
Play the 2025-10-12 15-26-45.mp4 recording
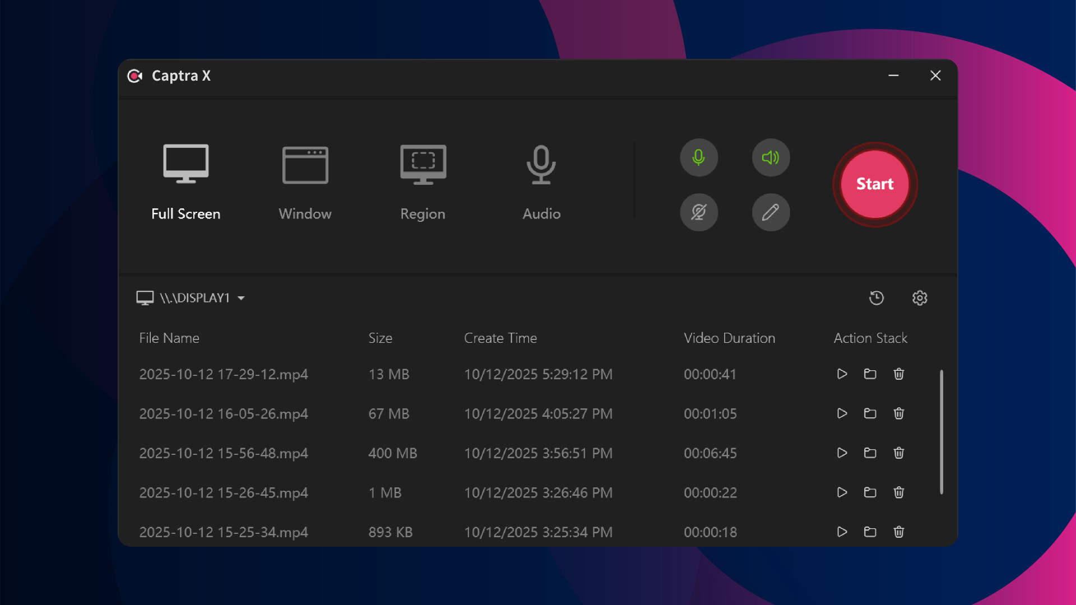[x=841, y=492]
